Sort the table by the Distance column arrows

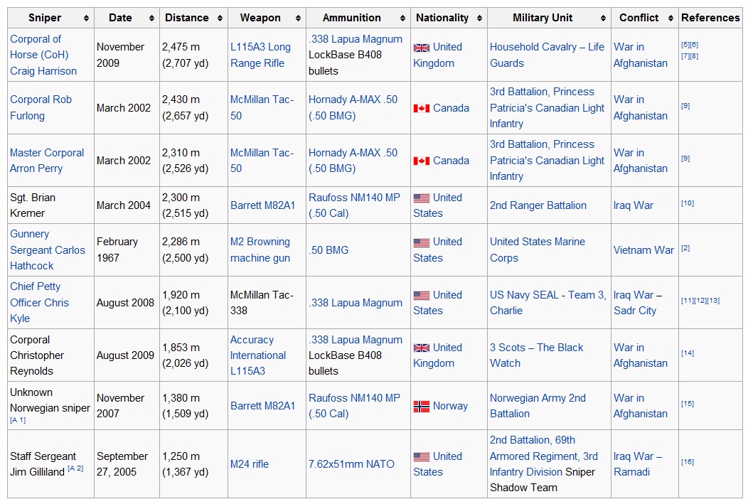click(x=220, y=18)
